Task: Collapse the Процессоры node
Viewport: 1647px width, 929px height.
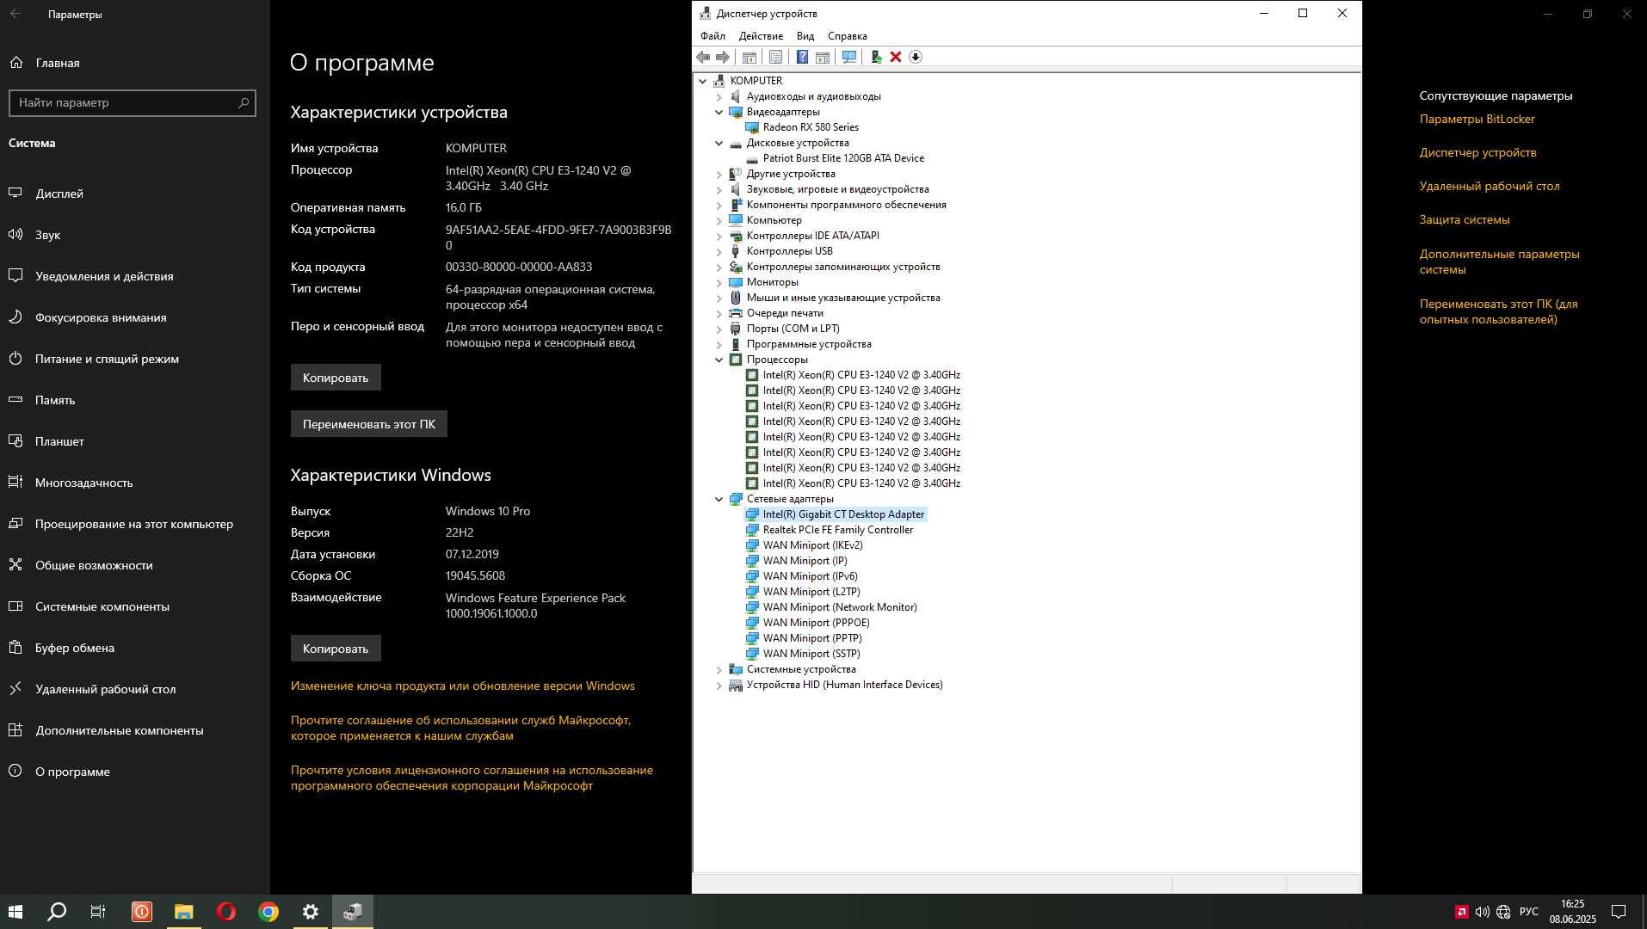Action: [x=719, y=360]
